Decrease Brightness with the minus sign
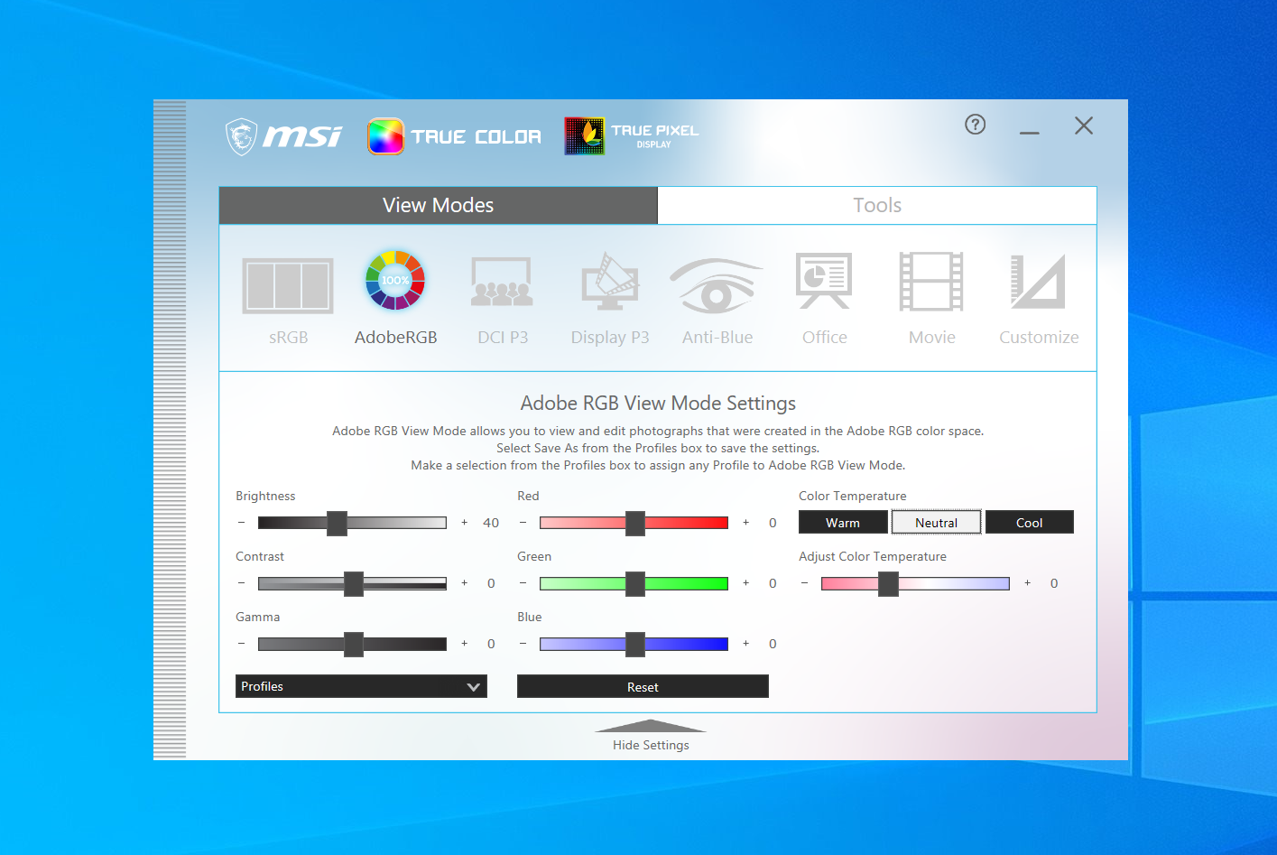Screen dimensions: 1277x855 (241, 523)
